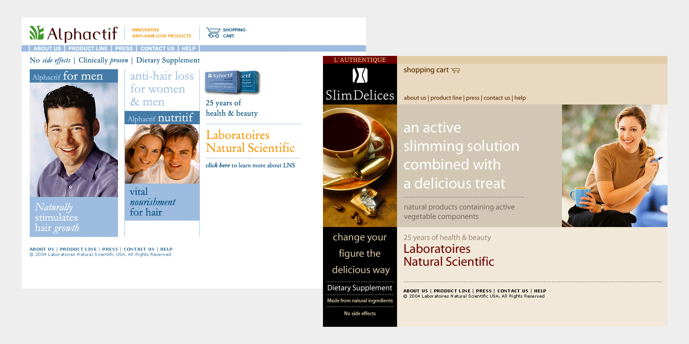Click the SlimDelices shopping cart icon
Viewport: 689px width, 344px height.
pos(456,71)
